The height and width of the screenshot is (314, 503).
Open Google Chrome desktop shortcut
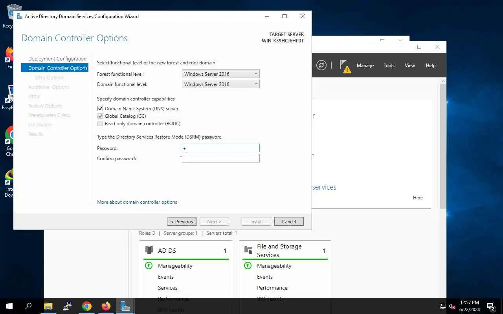pyautogui.click(x=9, y=141)
